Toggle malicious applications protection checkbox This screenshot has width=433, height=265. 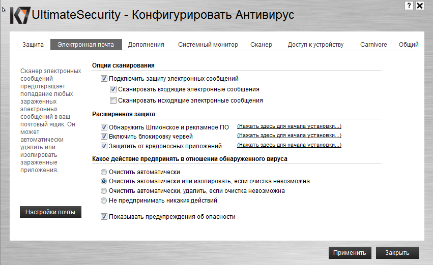coord(104,146)
